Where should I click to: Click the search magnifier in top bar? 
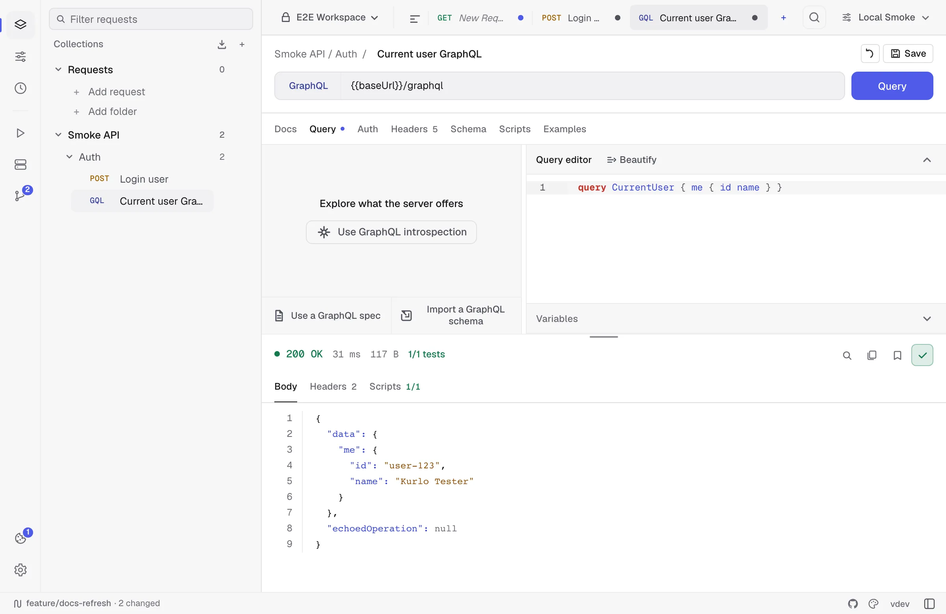click(x=814, y=18)
